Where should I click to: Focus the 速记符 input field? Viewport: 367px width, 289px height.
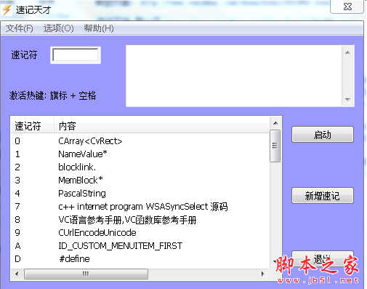(76, 55)
